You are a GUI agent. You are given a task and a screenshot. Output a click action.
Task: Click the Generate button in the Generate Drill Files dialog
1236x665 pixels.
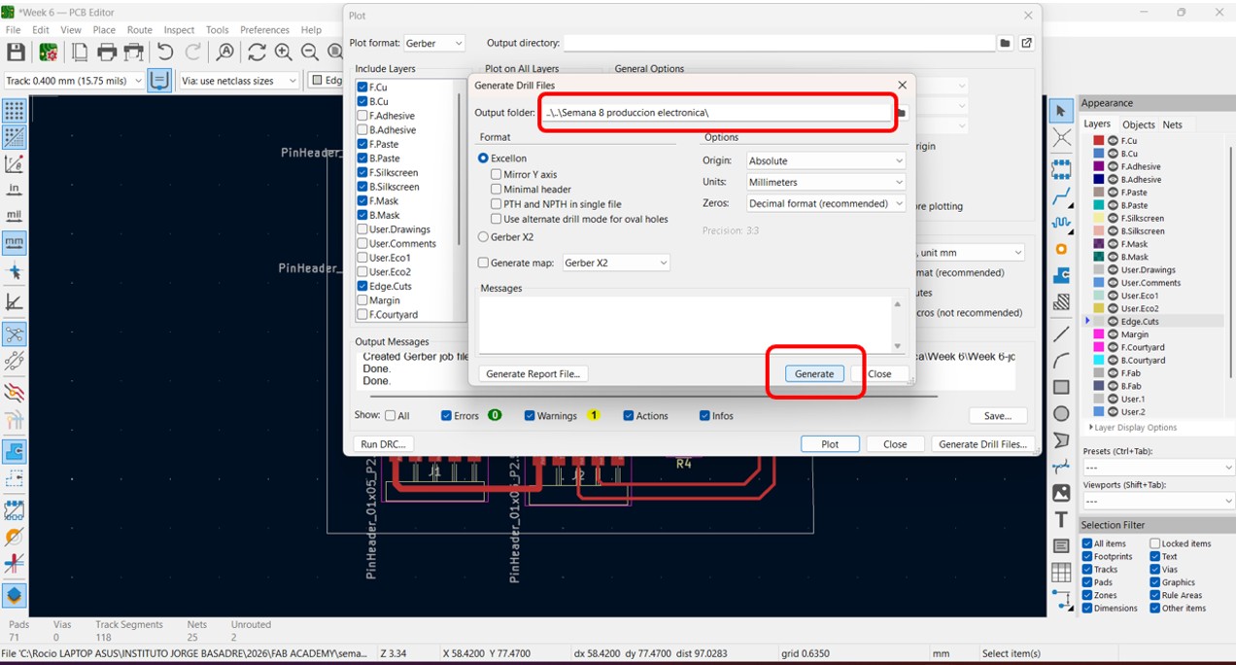coord(814,373)
